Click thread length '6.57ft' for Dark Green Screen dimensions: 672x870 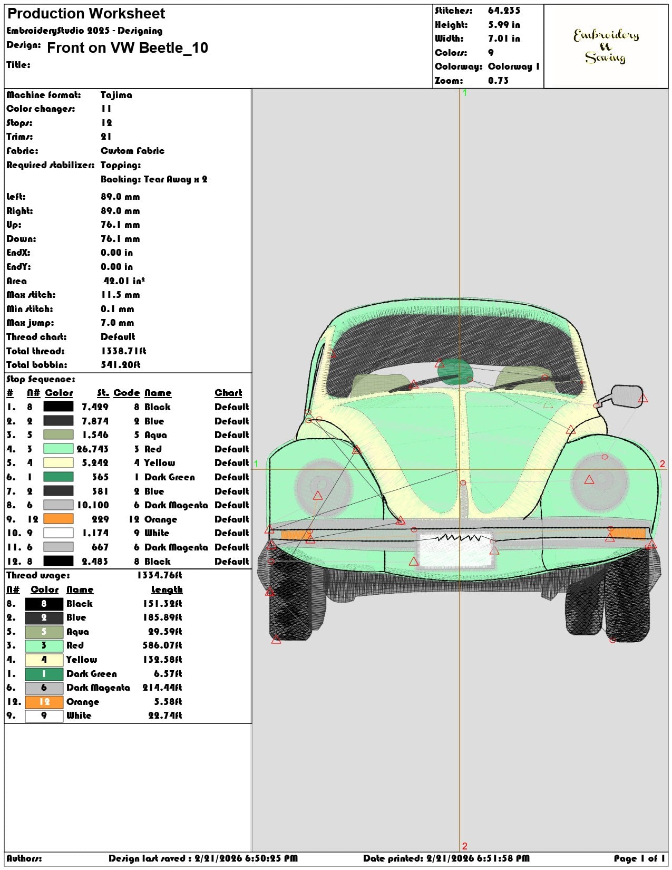168,674
